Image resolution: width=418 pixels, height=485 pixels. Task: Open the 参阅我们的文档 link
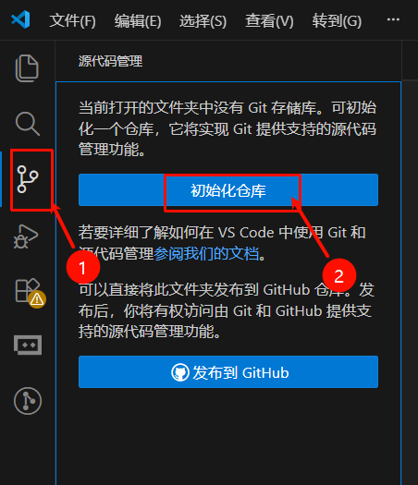pos(206,254)
